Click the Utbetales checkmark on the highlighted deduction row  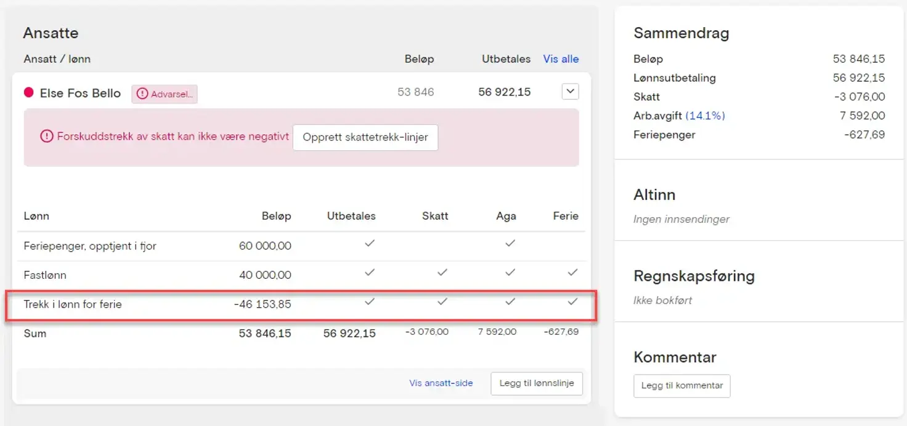point(370,302)
